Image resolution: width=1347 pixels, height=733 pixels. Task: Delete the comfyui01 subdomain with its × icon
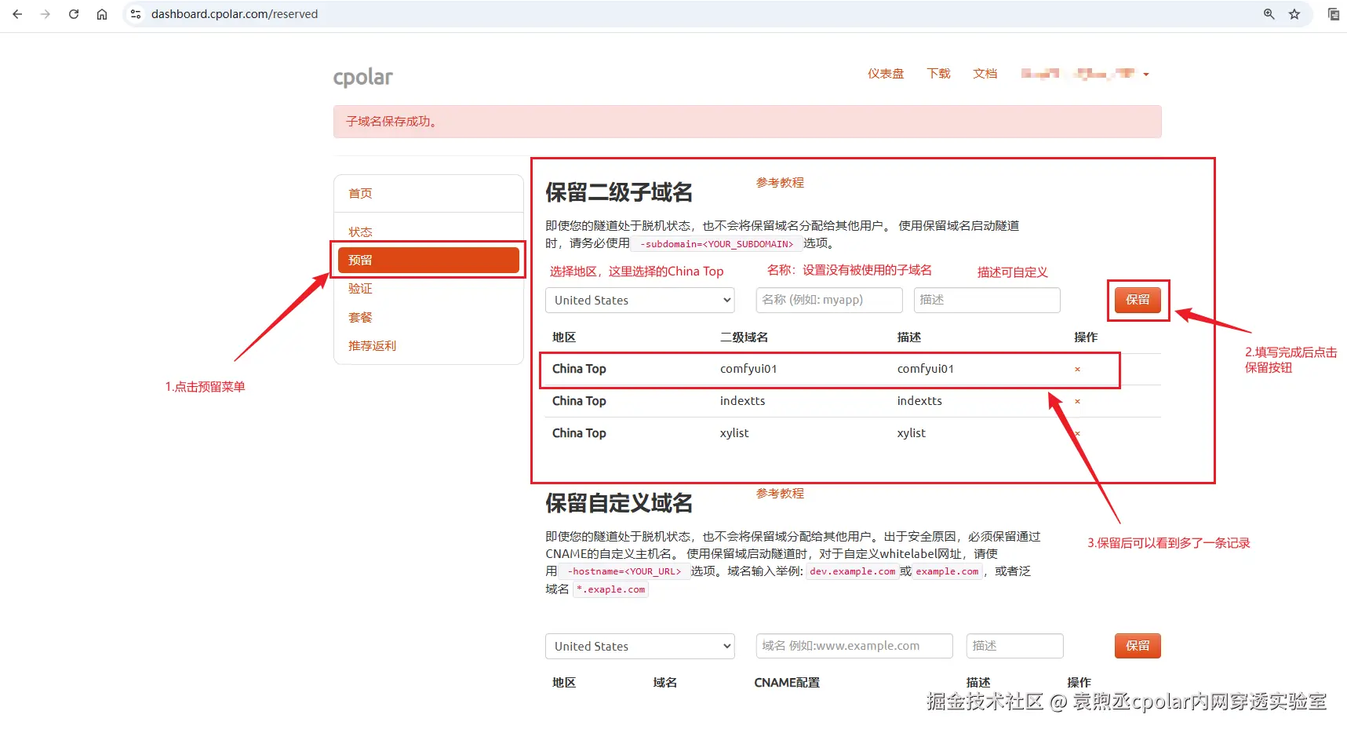click(x=1077, y=370)
